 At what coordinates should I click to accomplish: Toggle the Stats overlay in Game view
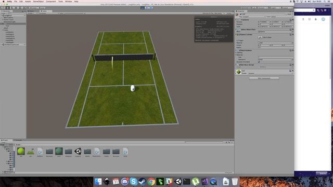click(224, 14)
